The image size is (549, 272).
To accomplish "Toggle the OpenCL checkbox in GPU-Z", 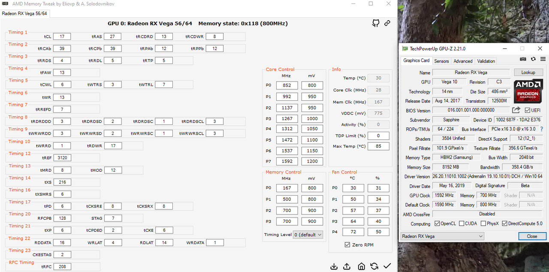I will point(437,224).
